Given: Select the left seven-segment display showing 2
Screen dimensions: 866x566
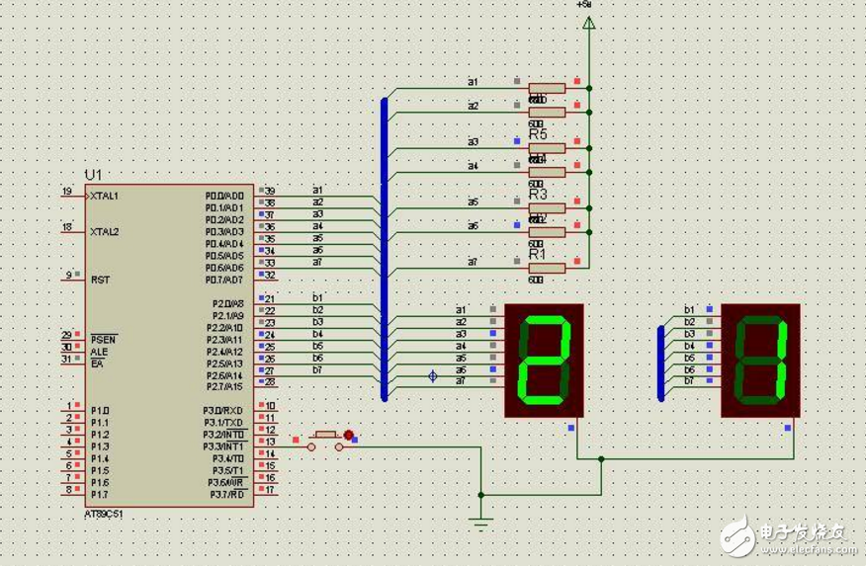Looking at the screenshot, I should click(x=544, y=360).
